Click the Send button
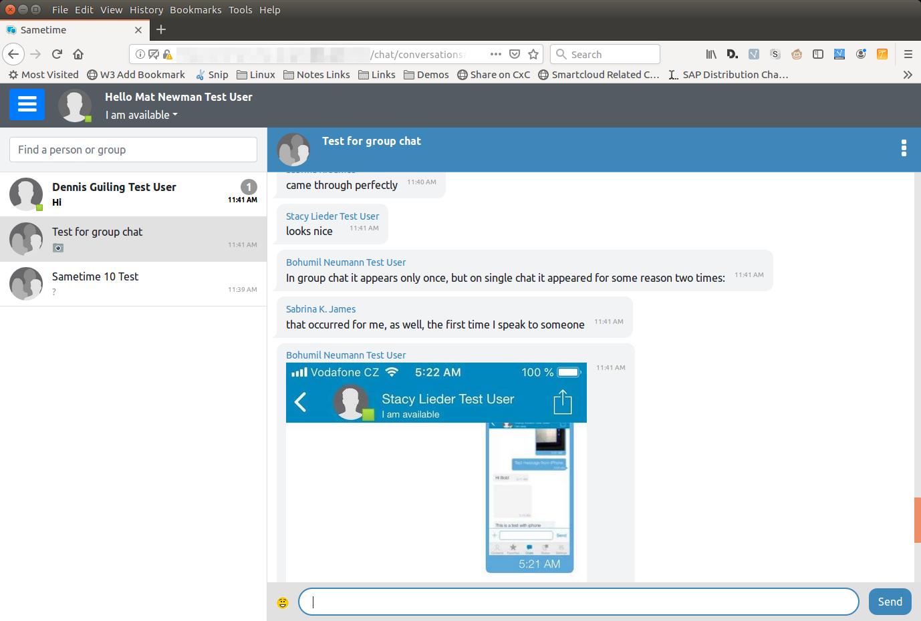 tap(890, 602)
